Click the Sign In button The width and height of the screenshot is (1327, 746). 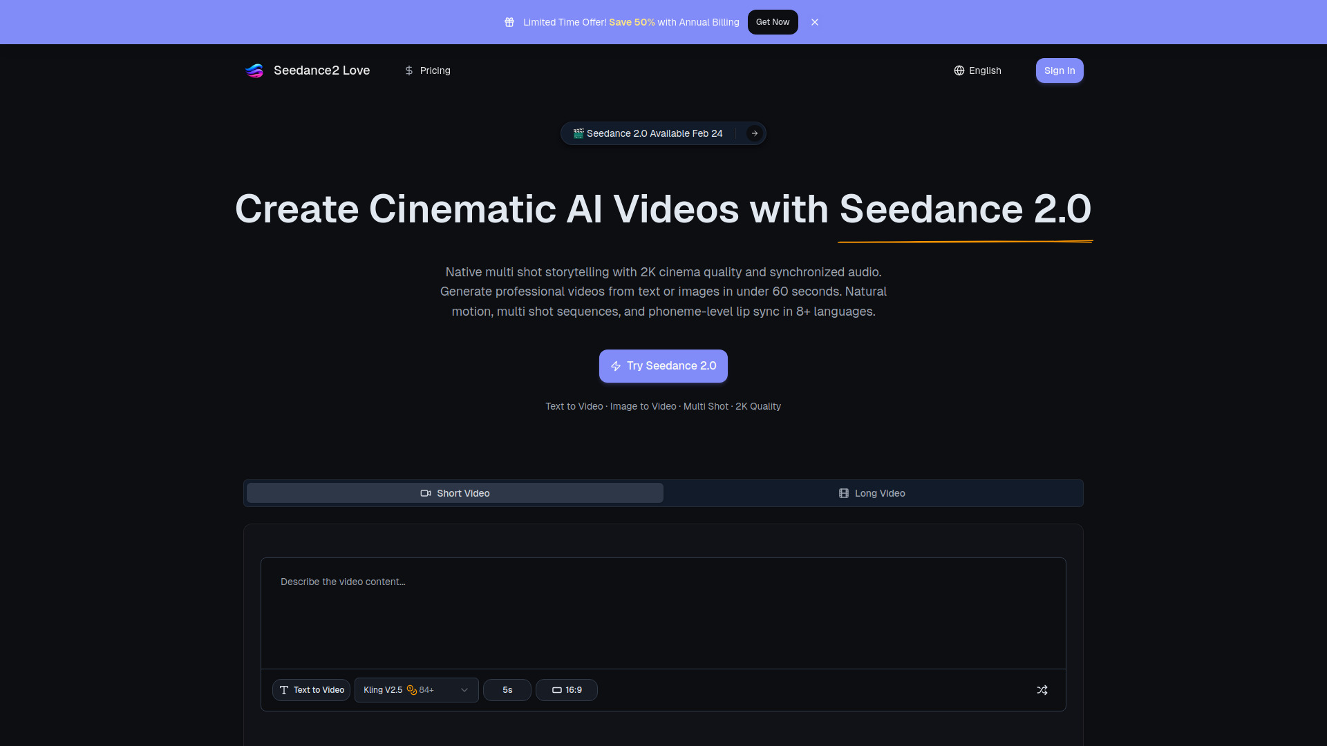(x=1060, y=70)
